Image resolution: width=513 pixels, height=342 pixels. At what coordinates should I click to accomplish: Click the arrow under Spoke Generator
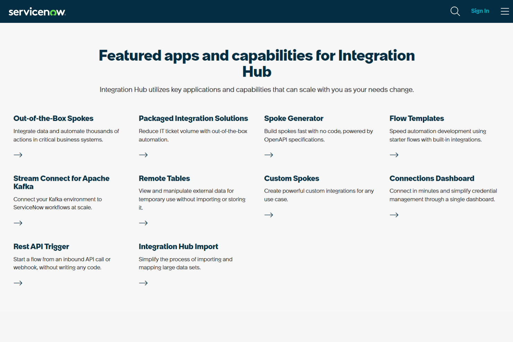pos(269,155)
